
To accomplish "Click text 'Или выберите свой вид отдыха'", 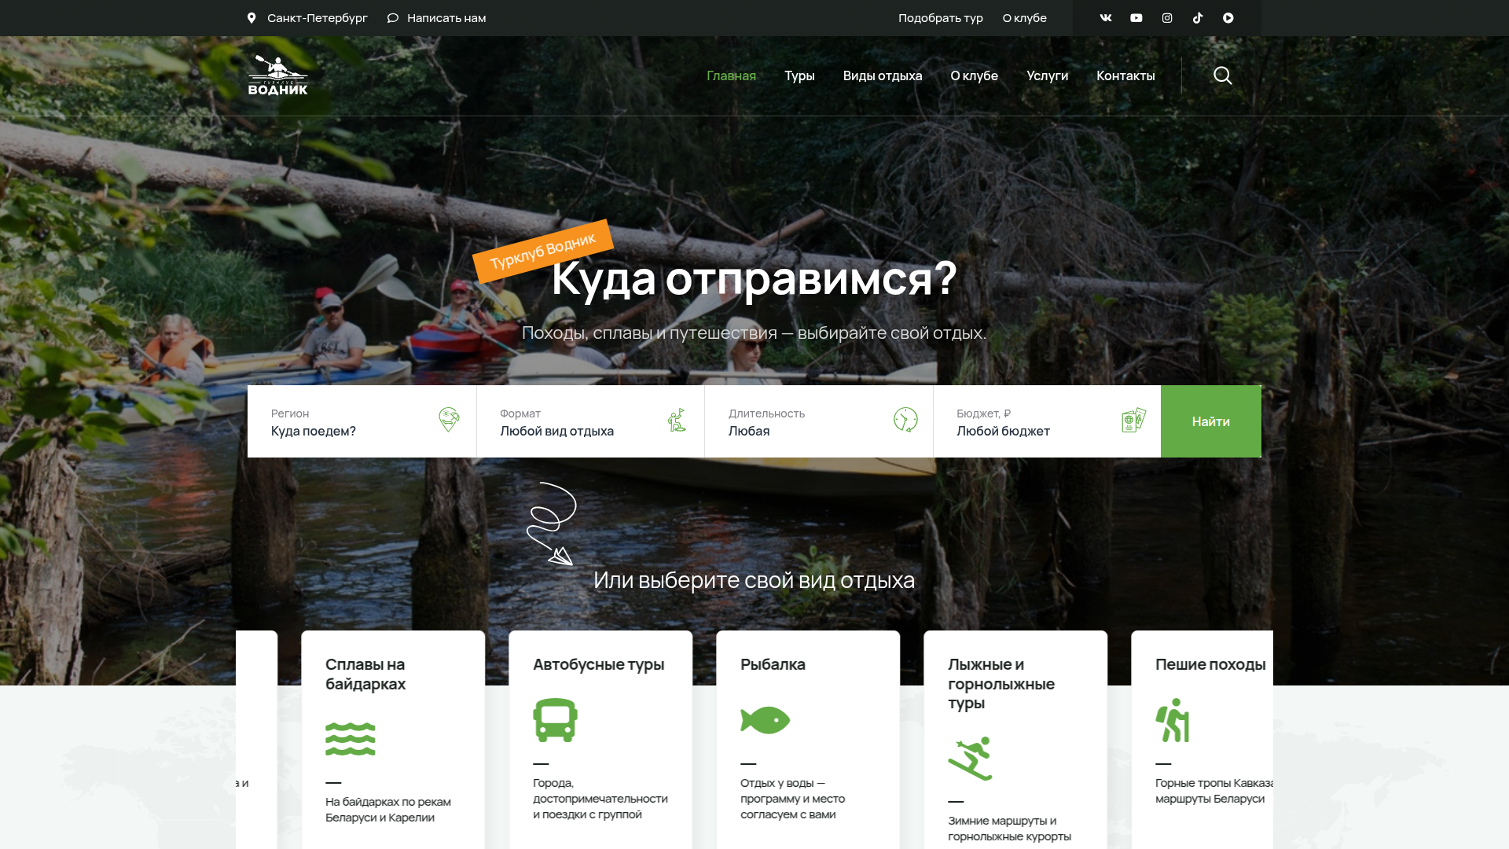I will coord(754,580).
